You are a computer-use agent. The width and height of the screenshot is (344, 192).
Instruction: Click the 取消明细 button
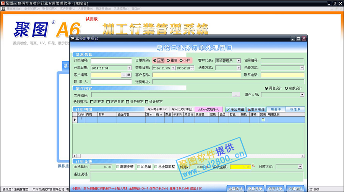click(256, 110)
